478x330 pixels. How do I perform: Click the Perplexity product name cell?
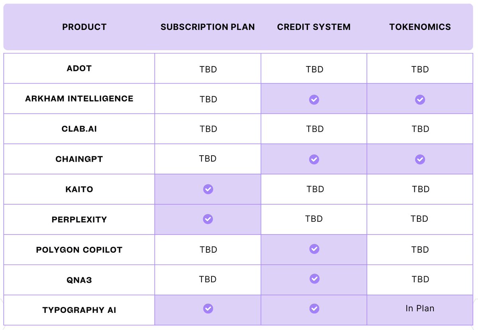point(79,219)
